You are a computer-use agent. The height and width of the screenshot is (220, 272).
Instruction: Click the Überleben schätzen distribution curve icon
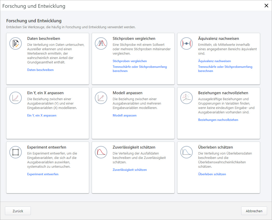click(x=187, y=152)
